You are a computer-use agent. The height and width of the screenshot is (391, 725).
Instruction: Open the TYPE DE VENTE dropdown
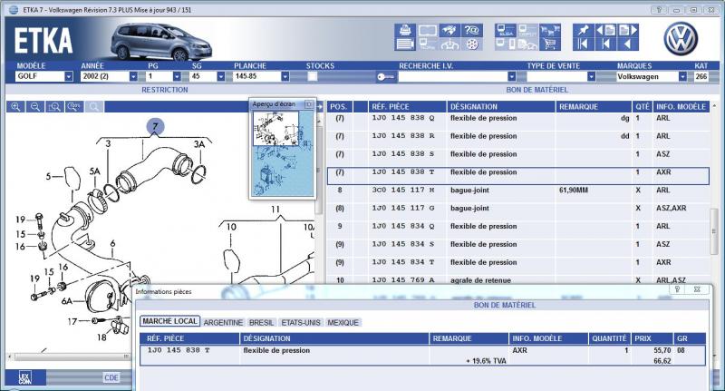[x=591, y=77]
